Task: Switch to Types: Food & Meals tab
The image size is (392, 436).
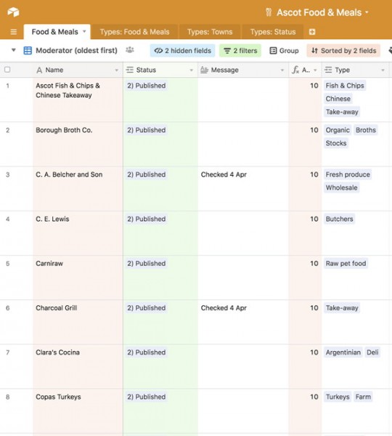Action: [134, 32]
